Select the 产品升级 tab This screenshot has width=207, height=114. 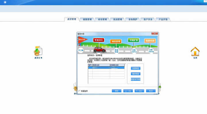coord(163,19)
